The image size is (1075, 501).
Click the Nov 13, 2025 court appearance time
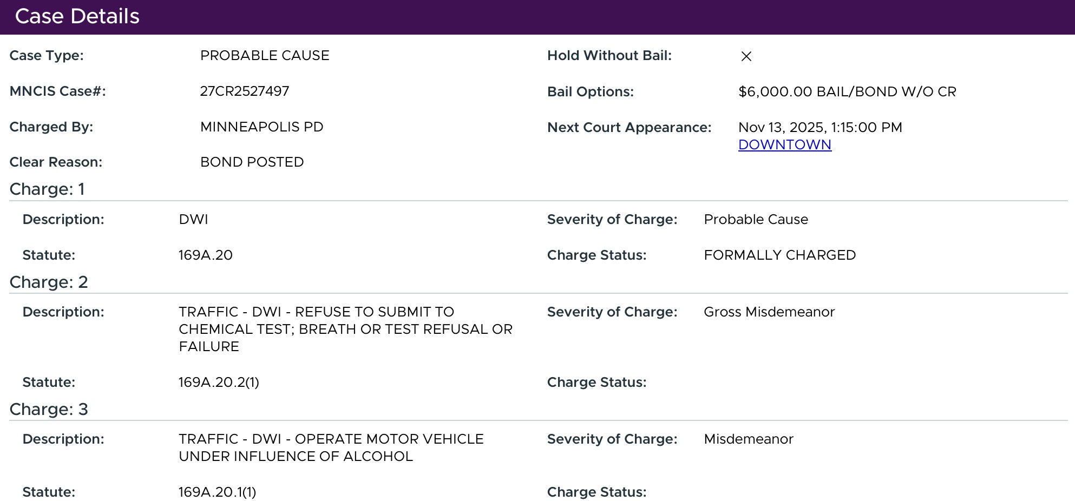(x=820, y=128)
